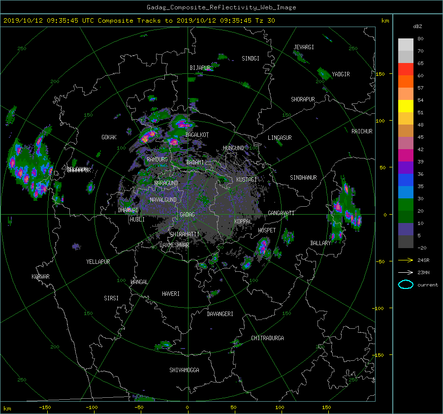Screen dimensions: 443x414
Task: Click the 'dBZ' legend heading
Action: coord(417,27)
